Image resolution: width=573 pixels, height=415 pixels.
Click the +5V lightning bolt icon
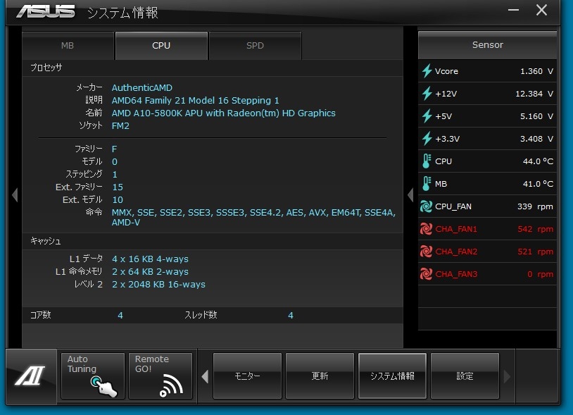tap(427, 116)
